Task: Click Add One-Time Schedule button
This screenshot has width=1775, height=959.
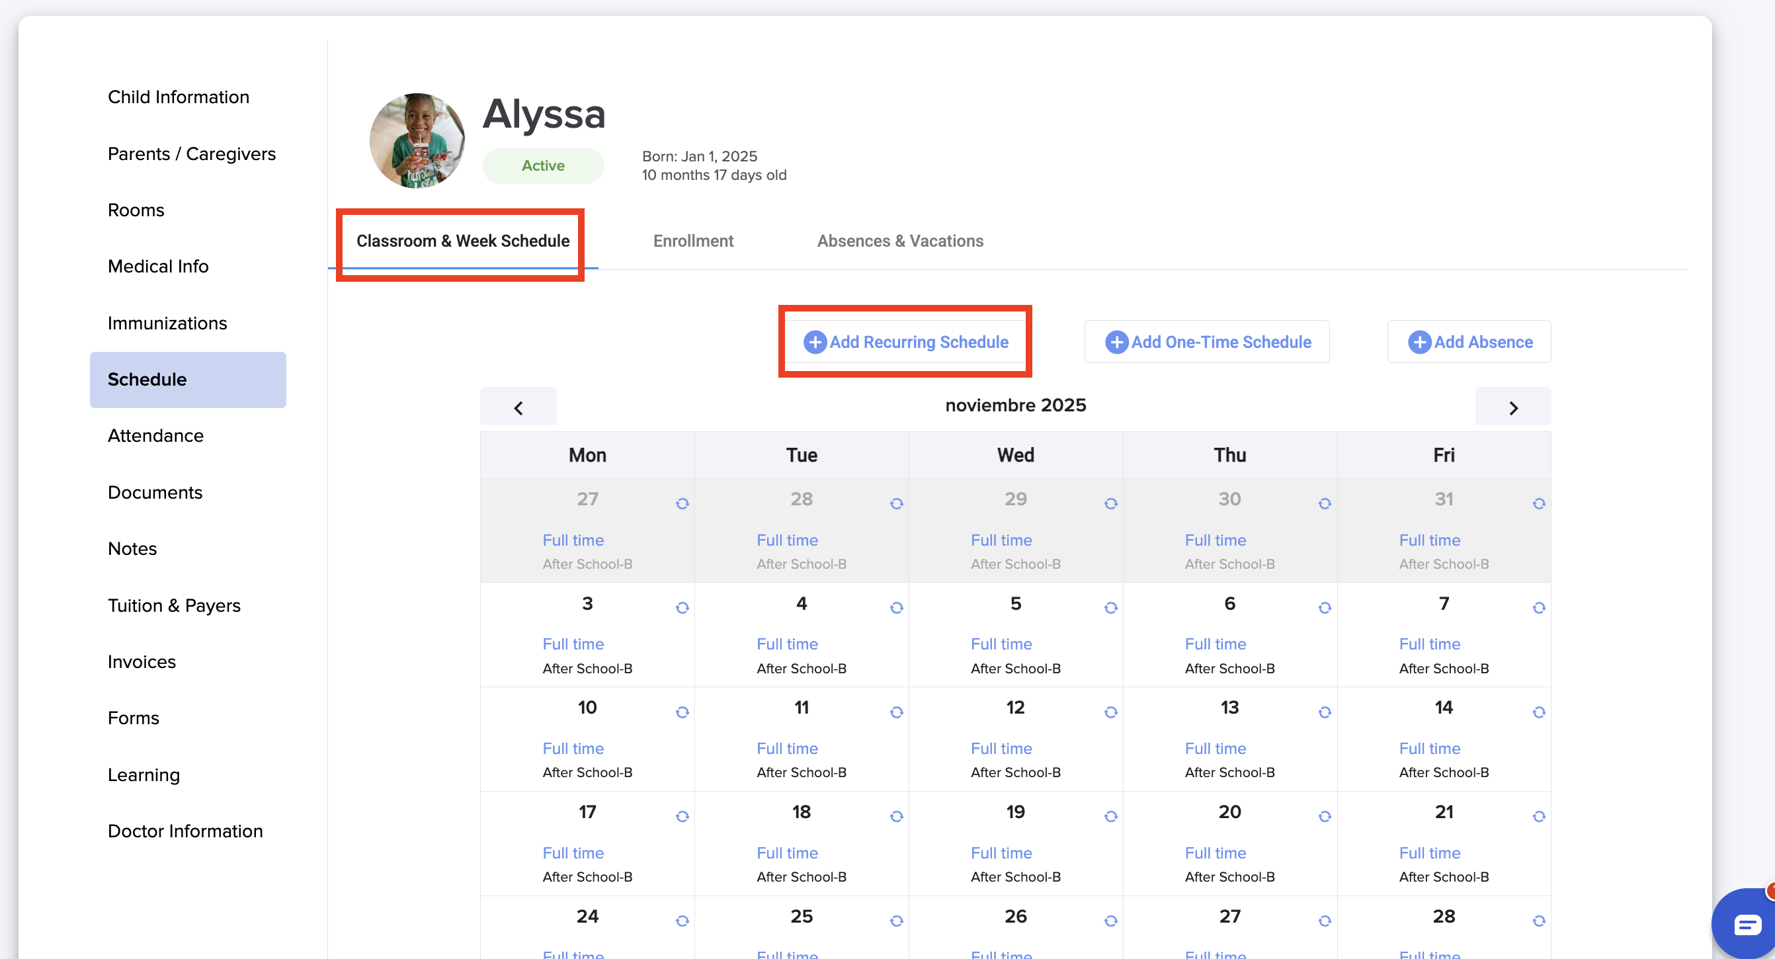Action: (1206, 342)
